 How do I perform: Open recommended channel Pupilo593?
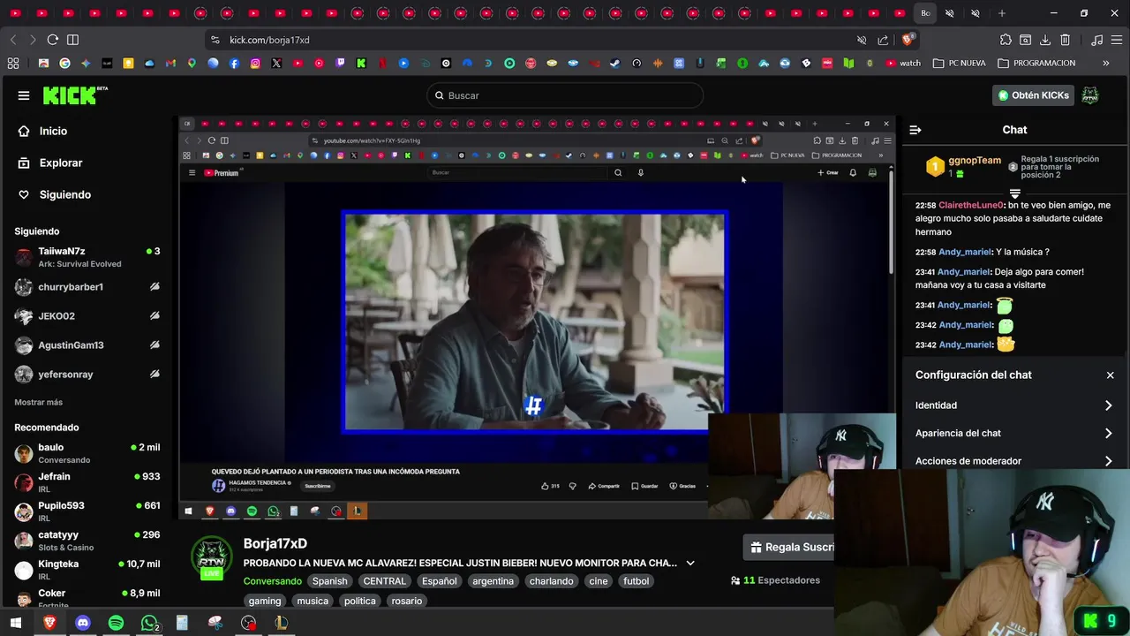click(87, 511)
